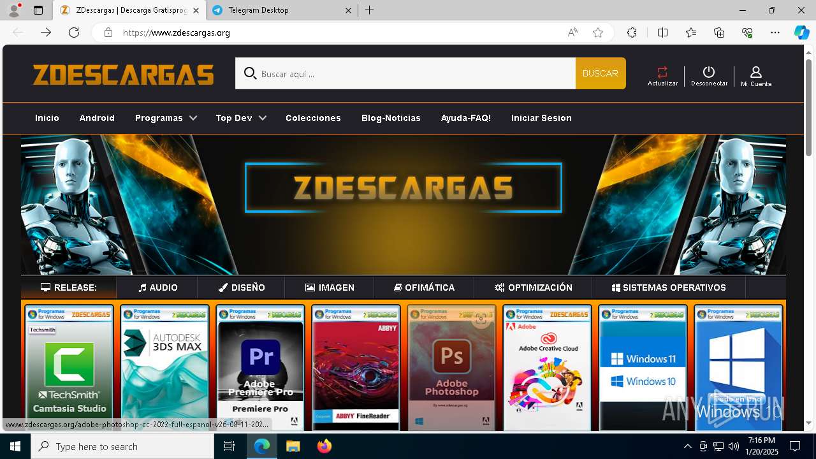Image resolution: width=816 pixels, height=459 pixels.
Task: Open the Inicio menu item
Action: click(x=47, y=118)
